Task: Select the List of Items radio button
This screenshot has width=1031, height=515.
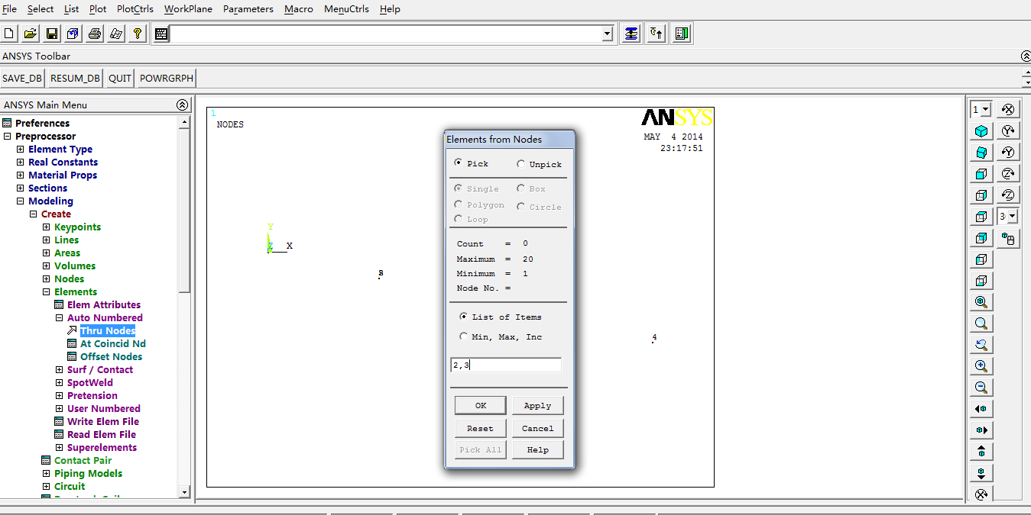Action: click(x=463, y=316)
